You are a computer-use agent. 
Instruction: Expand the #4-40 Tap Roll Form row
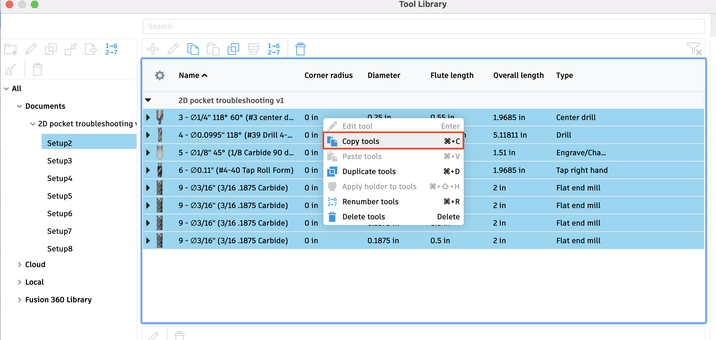(148, 170)
